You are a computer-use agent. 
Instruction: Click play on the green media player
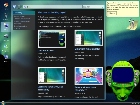(120, 65)
